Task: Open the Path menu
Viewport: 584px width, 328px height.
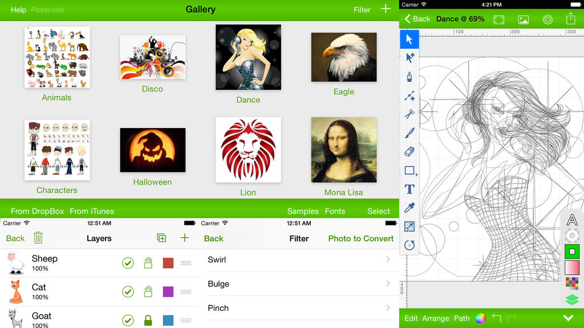Action: coord(461,318)
